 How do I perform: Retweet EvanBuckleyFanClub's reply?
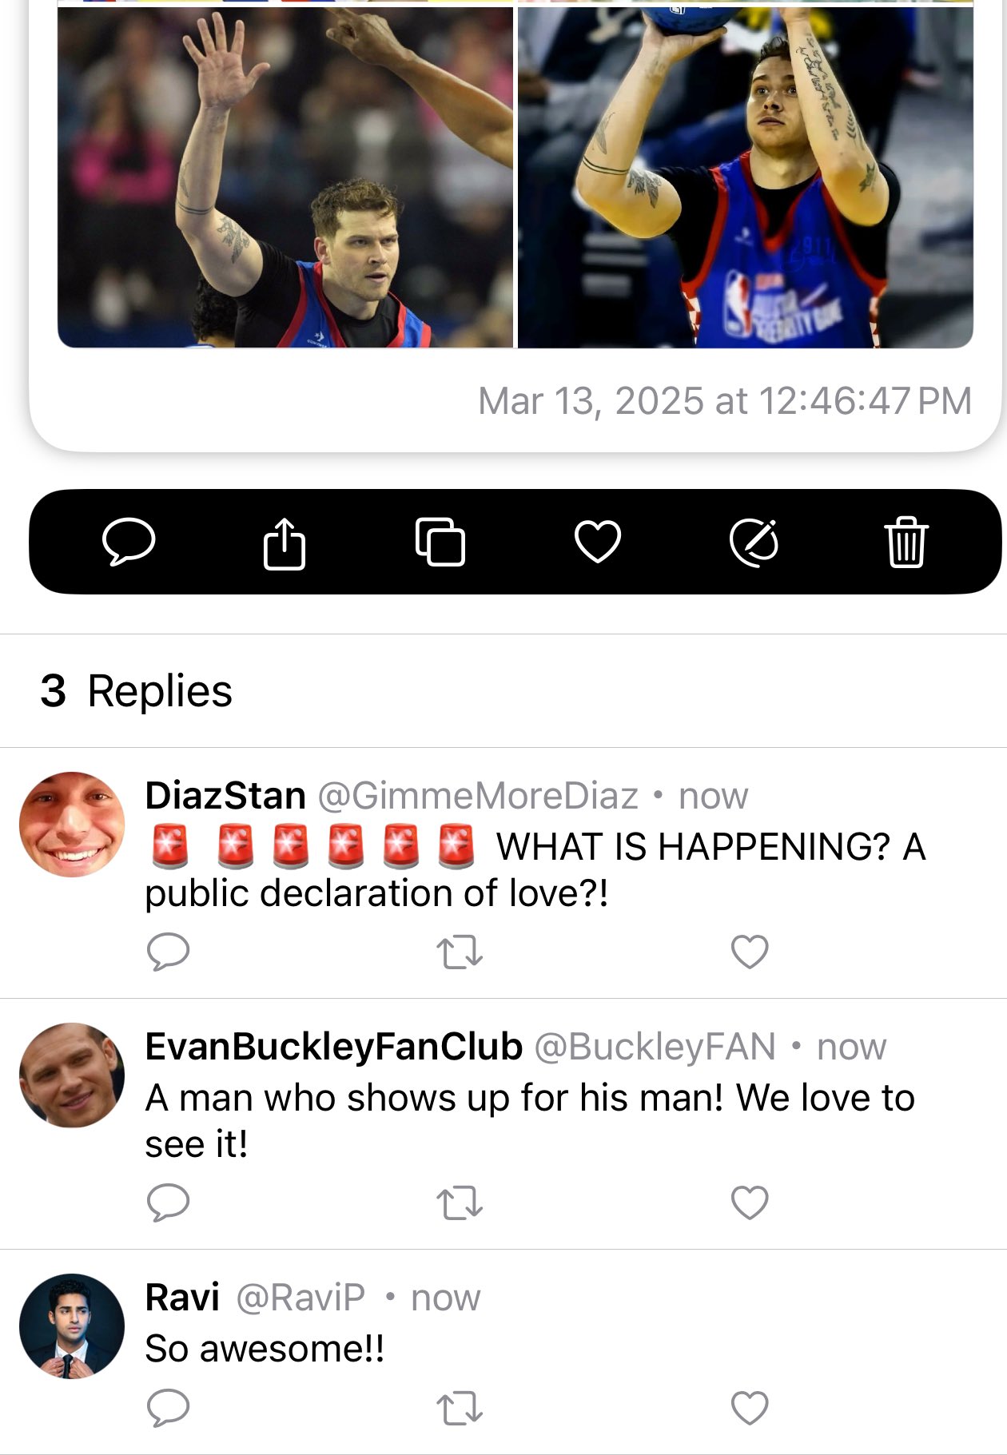click(460, 1203)
